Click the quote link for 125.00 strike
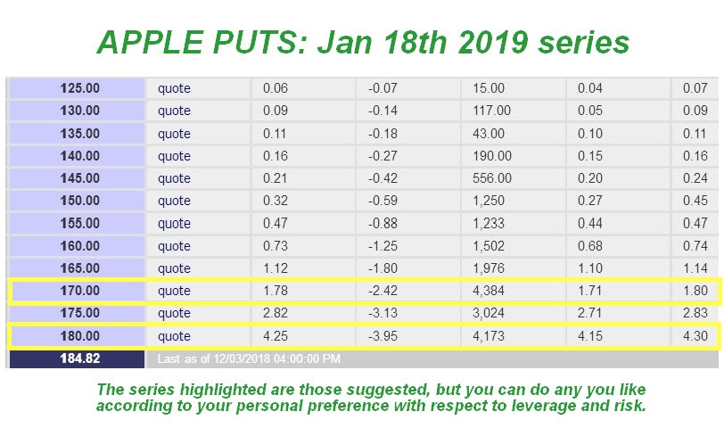Image resolution: width=724 pixels, height=428 pixels. [174, 88]
